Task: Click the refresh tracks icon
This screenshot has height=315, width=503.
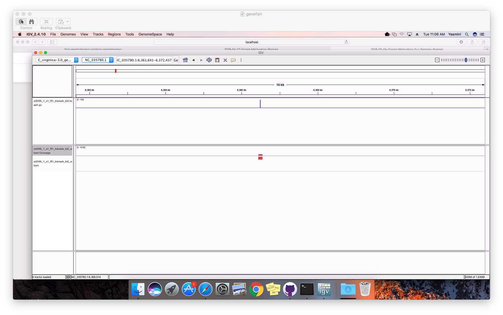Action: 209,60
